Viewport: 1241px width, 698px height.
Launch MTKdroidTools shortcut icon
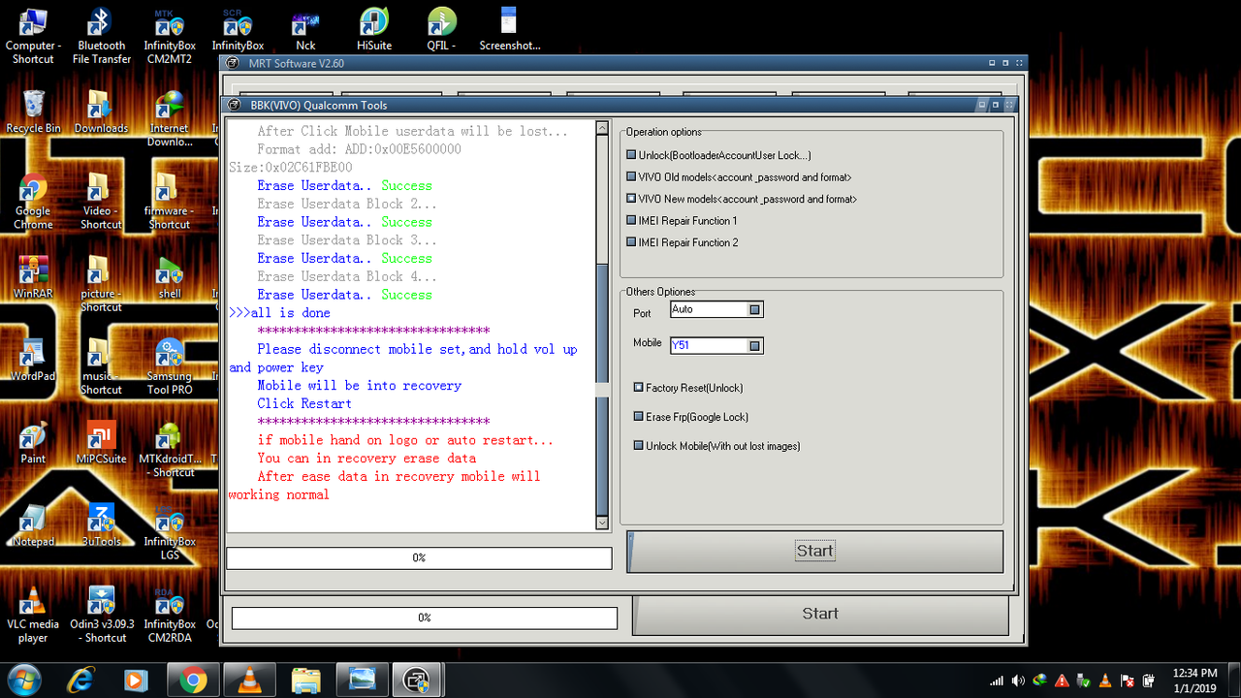169,450
